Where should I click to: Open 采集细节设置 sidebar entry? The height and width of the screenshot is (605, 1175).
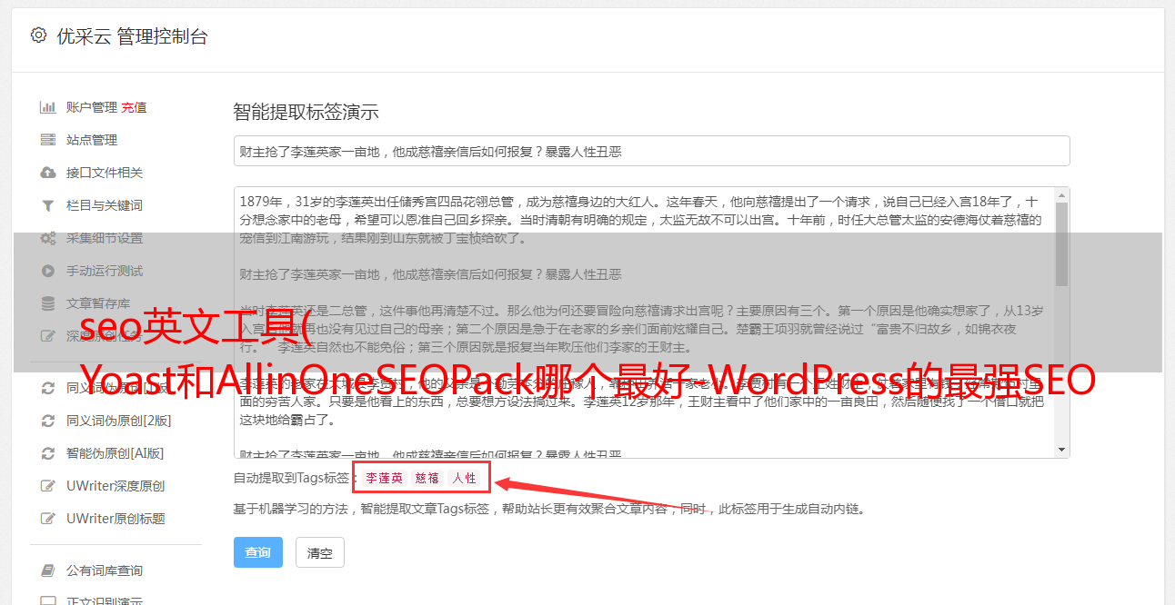(105, 238)
